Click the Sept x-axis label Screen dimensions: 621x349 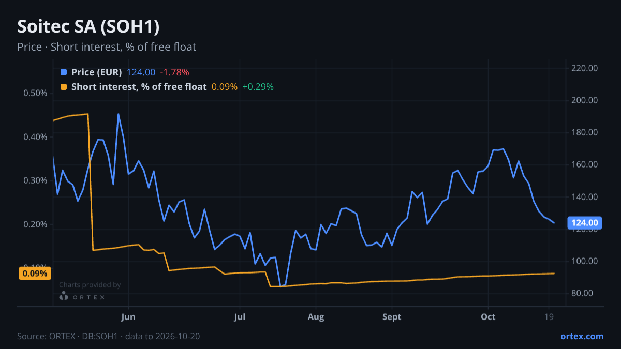point(392,317)
